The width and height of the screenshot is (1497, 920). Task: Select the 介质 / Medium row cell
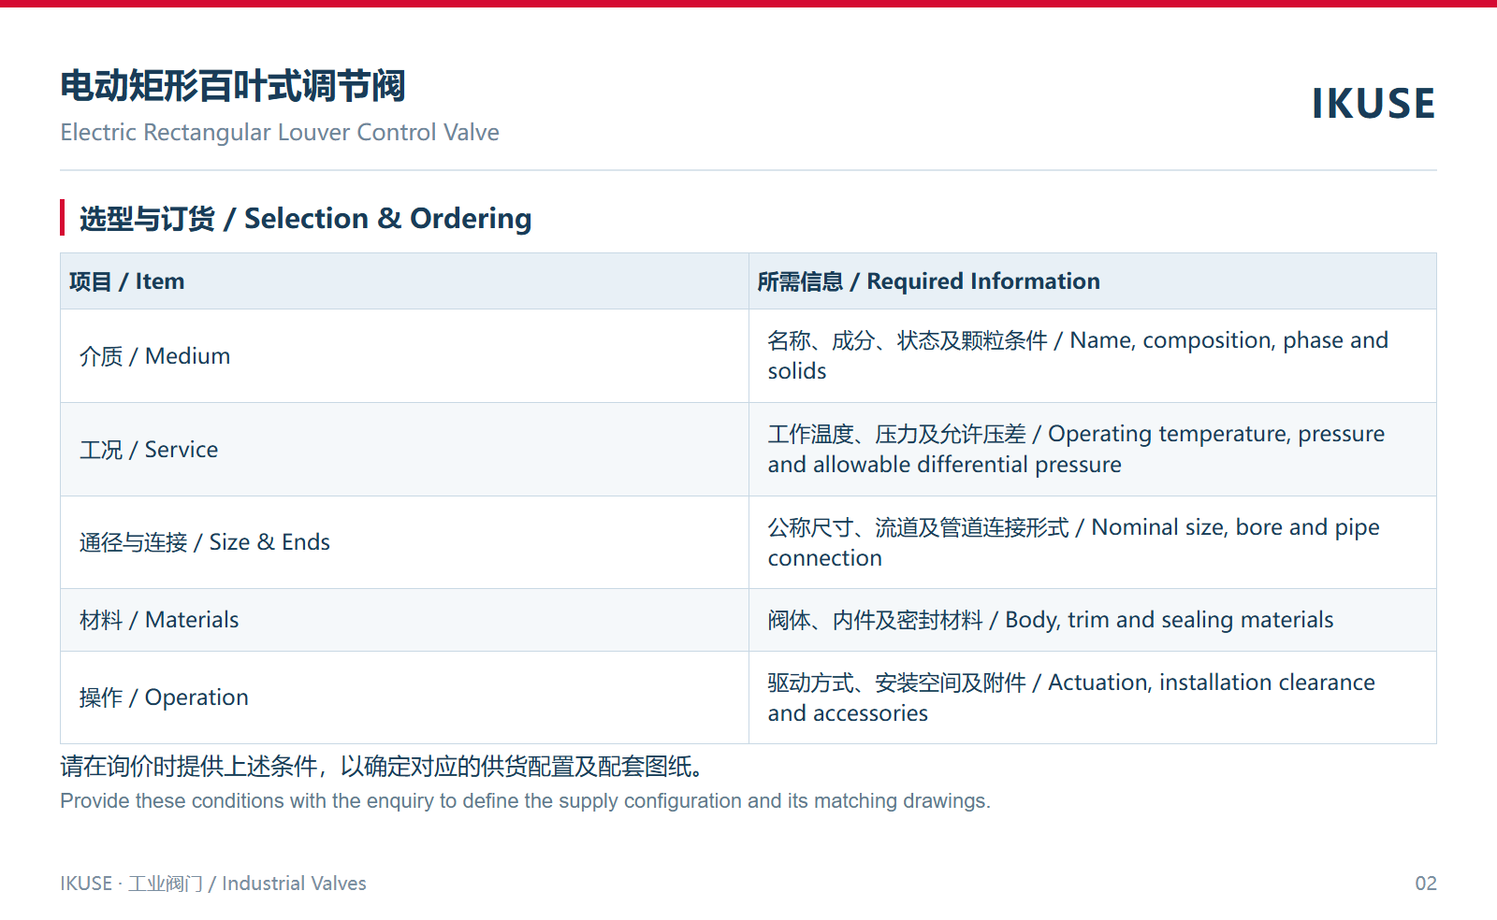(404, 356)
